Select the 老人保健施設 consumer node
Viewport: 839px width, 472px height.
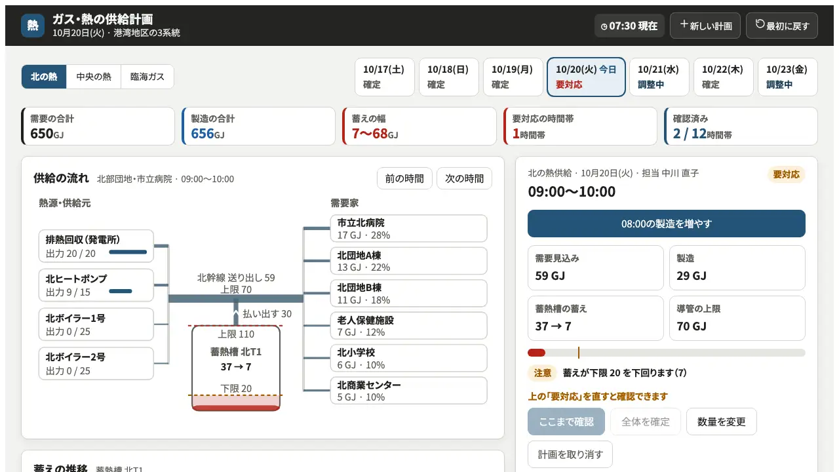[408, 326]
